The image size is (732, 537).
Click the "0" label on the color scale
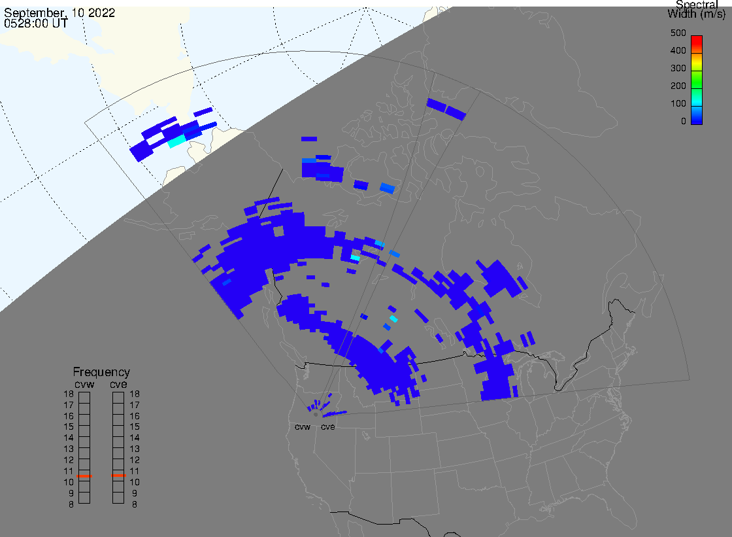pos(684,122)
